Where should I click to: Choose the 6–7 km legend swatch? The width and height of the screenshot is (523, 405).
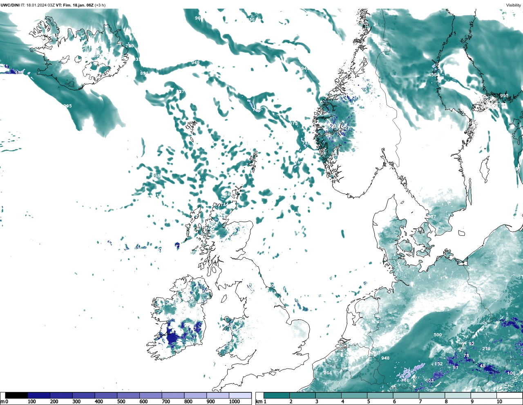click(406, 395)
